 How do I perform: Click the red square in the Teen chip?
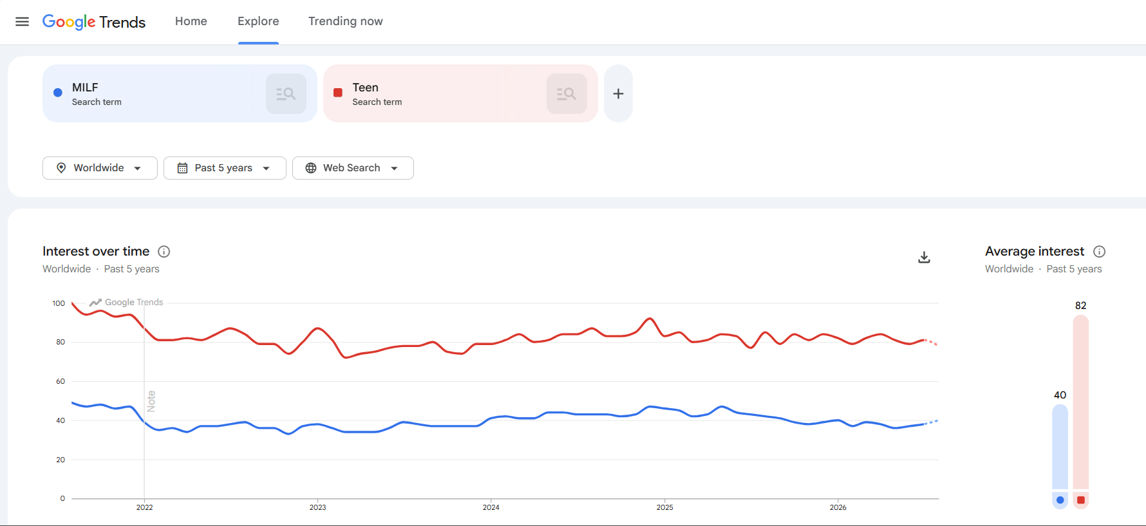(338, 93)
